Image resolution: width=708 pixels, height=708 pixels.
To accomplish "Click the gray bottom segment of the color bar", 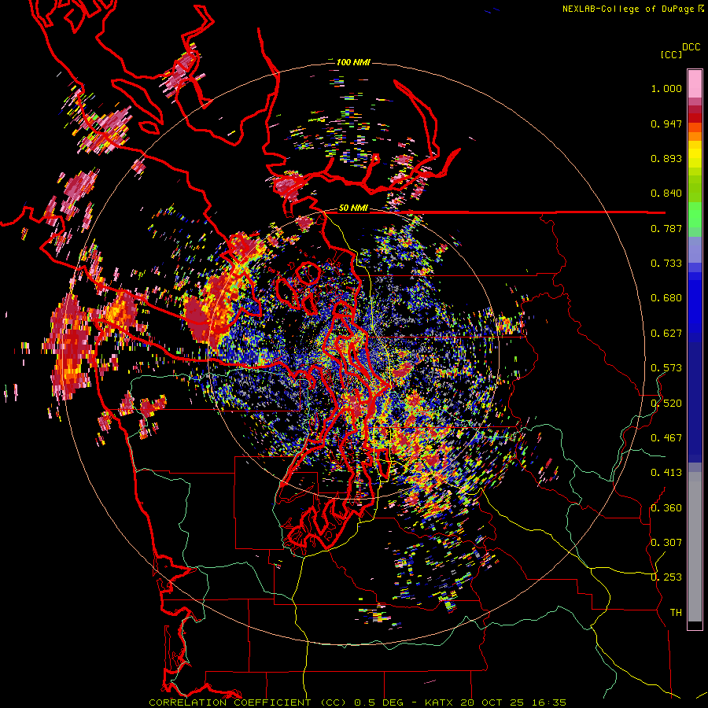I will click(x=695, y=547).
